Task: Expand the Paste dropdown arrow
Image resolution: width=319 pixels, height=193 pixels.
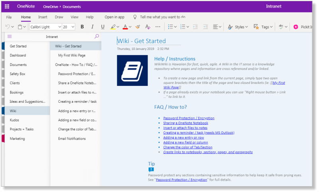Action: (x=24, y=27)
